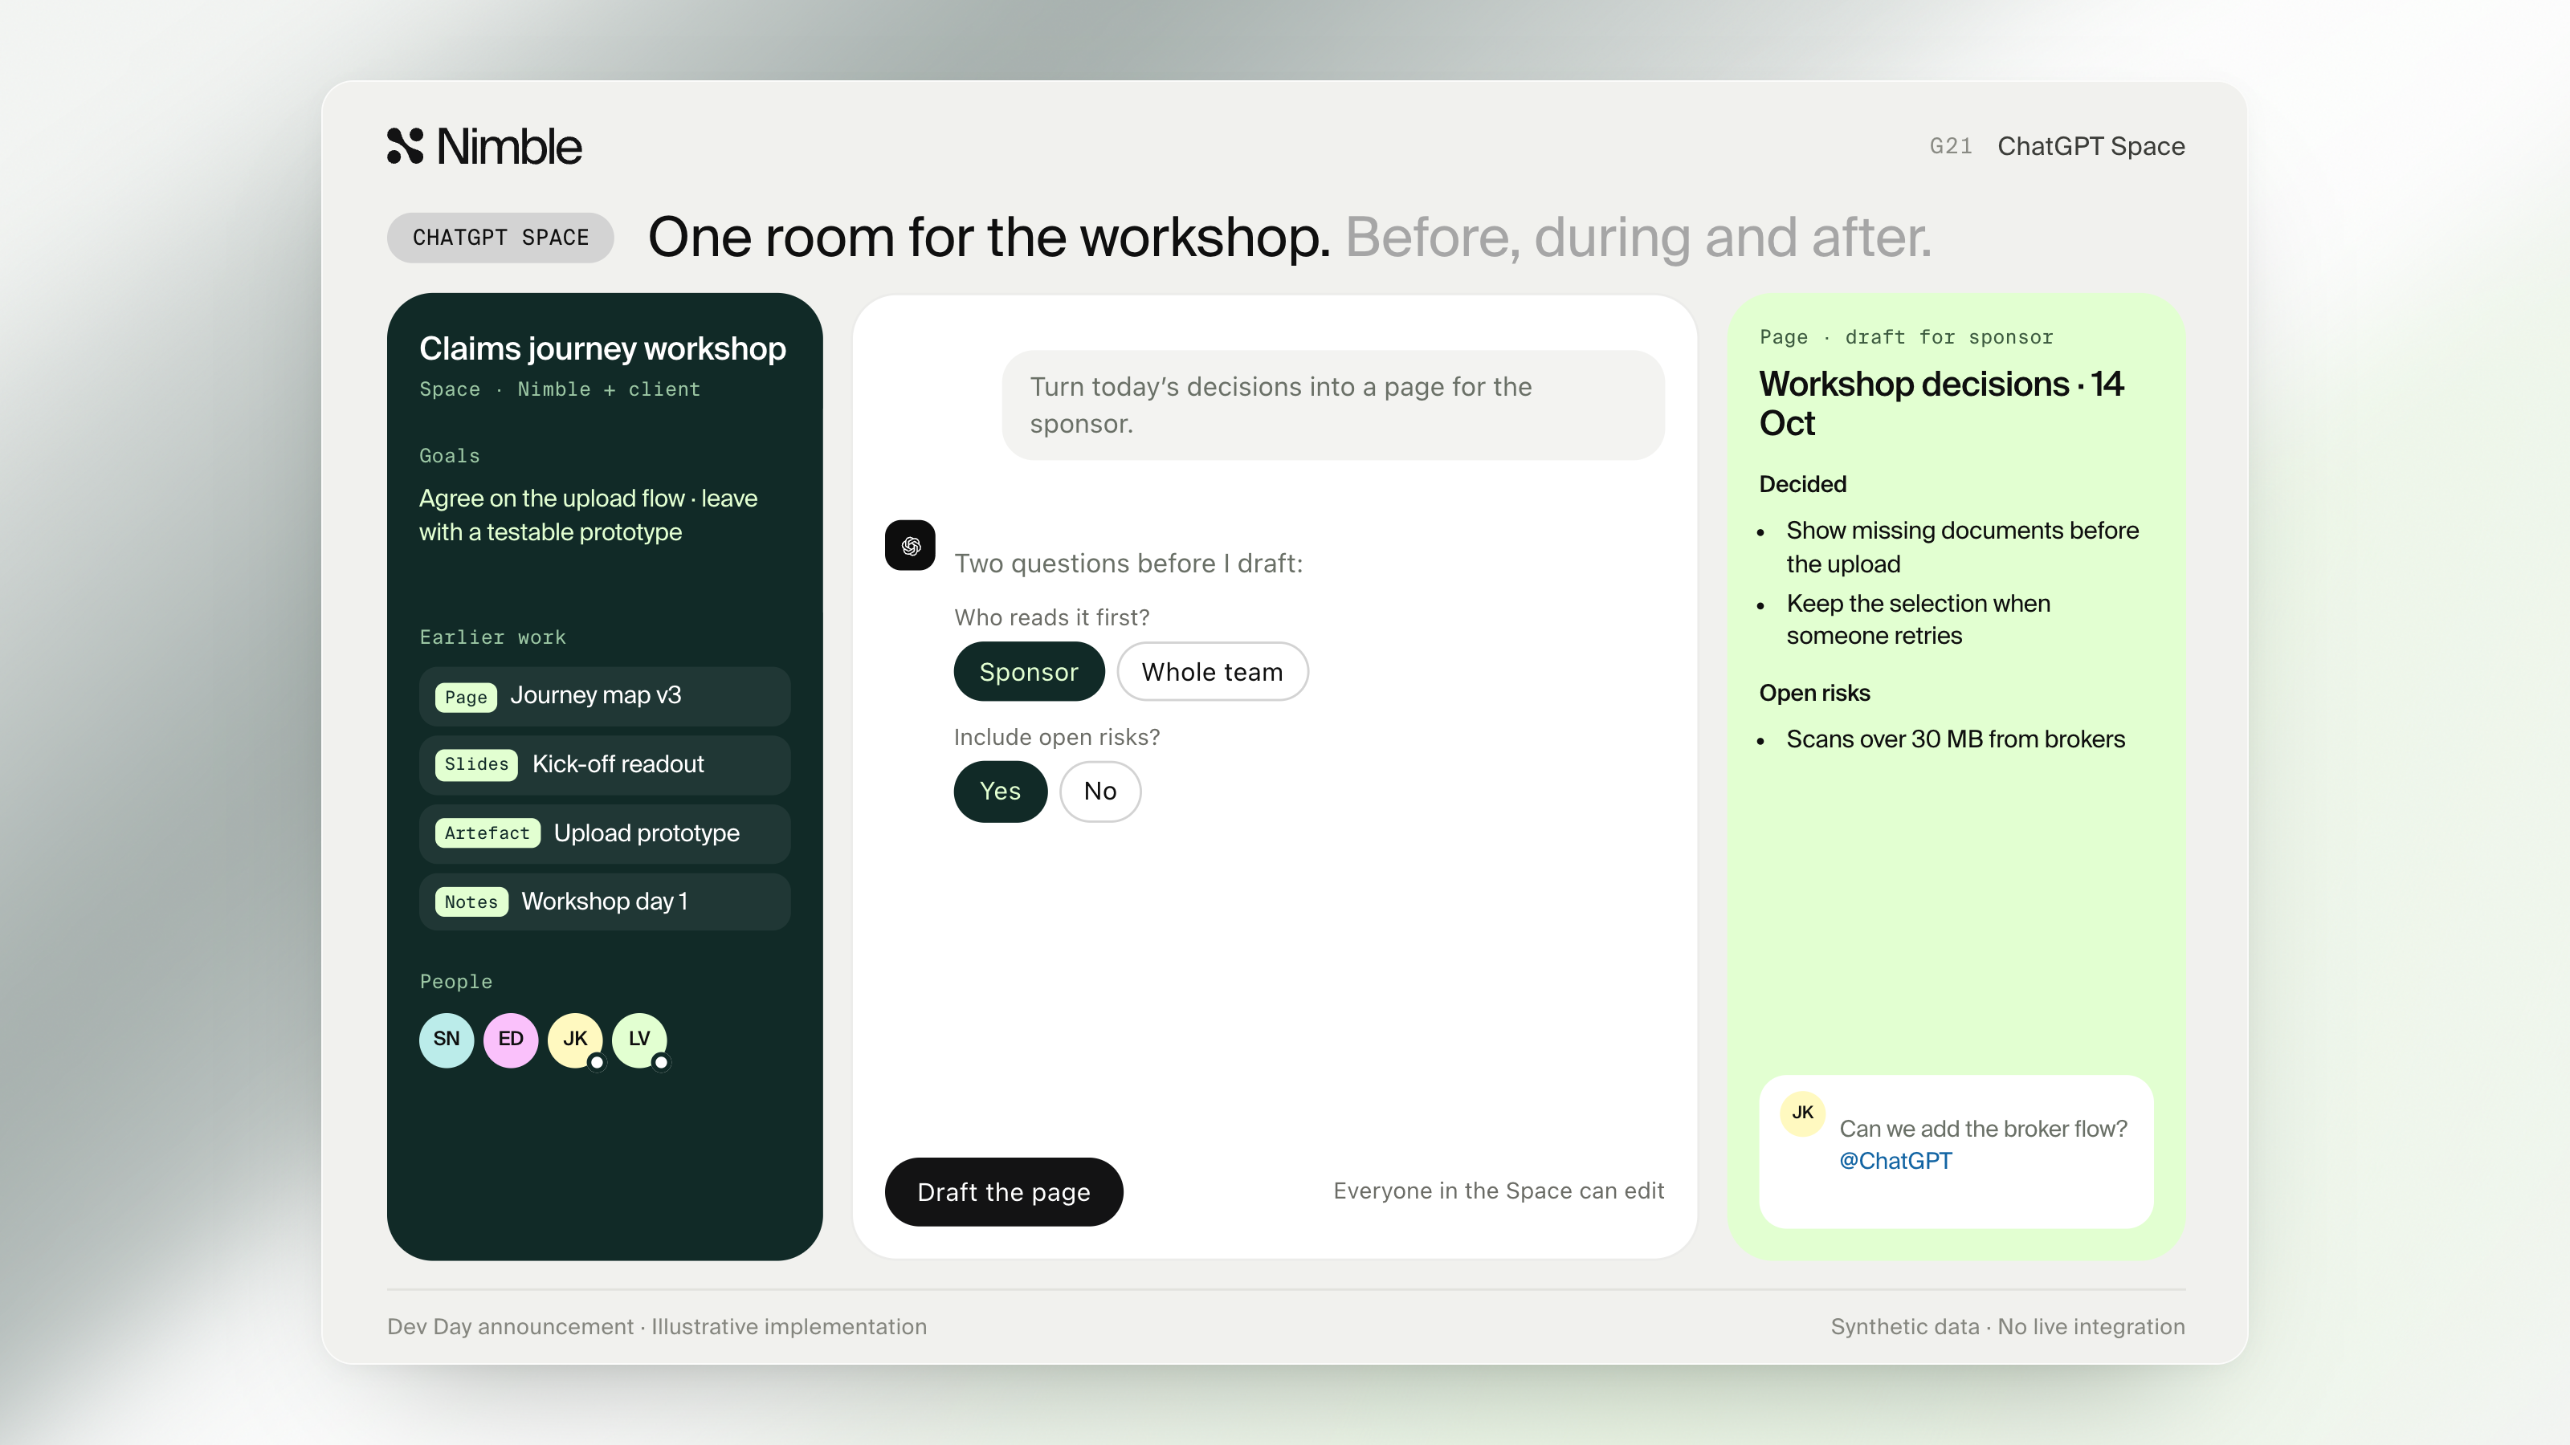The height and width of the screenshot is (1445, 2570).
Task: Click 'Show missing documents before the upload' bullet
Action: (x=1962, y=547)
